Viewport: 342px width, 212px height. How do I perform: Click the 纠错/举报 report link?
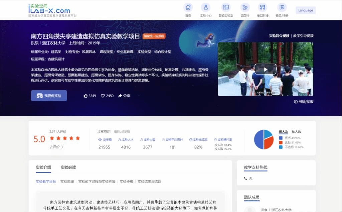[x=303, y=102]
